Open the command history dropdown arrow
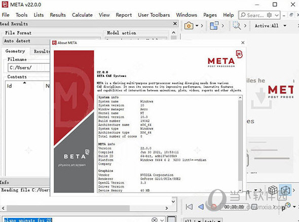Viewport: 299px width, 222px height. click(x=162, y=220)
